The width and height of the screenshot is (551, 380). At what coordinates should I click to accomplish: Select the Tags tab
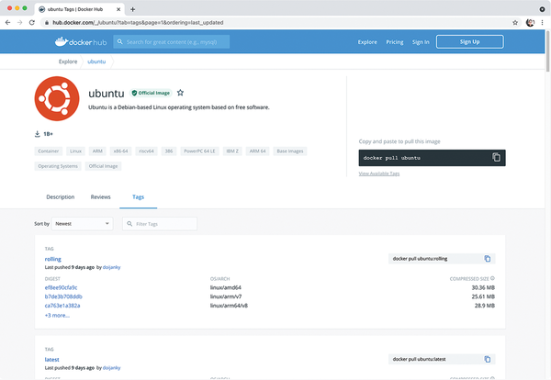click(138, 197)
